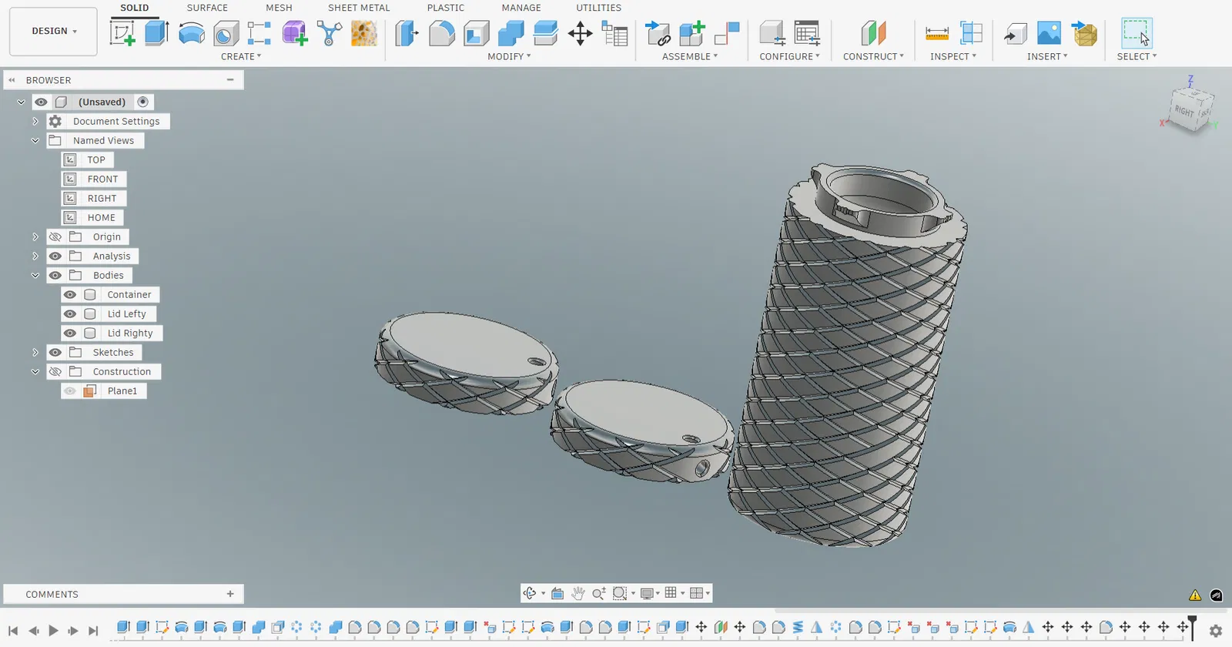Toggle visibility of Container body
The height and width of the screenshot is (647, 1232).
click(x=70, y=295)
